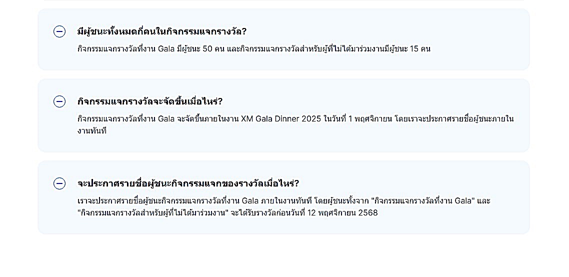Image resolution: width=569 pixels, height=277 pixels.
Task: Click the answer about receiving prizes before 12 พฤศจิกายน
Action: click(283, 207)
